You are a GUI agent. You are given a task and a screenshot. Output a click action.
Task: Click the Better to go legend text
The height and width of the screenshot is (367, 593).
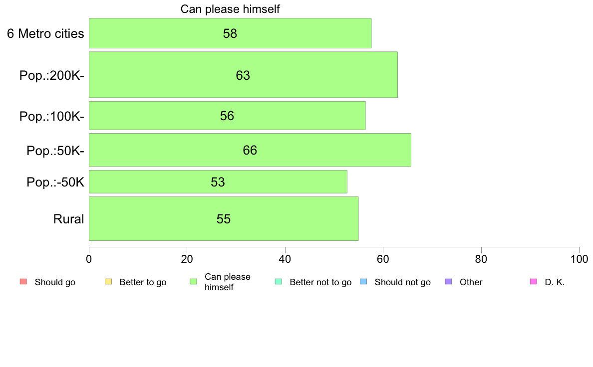click(x=143, y=282)
